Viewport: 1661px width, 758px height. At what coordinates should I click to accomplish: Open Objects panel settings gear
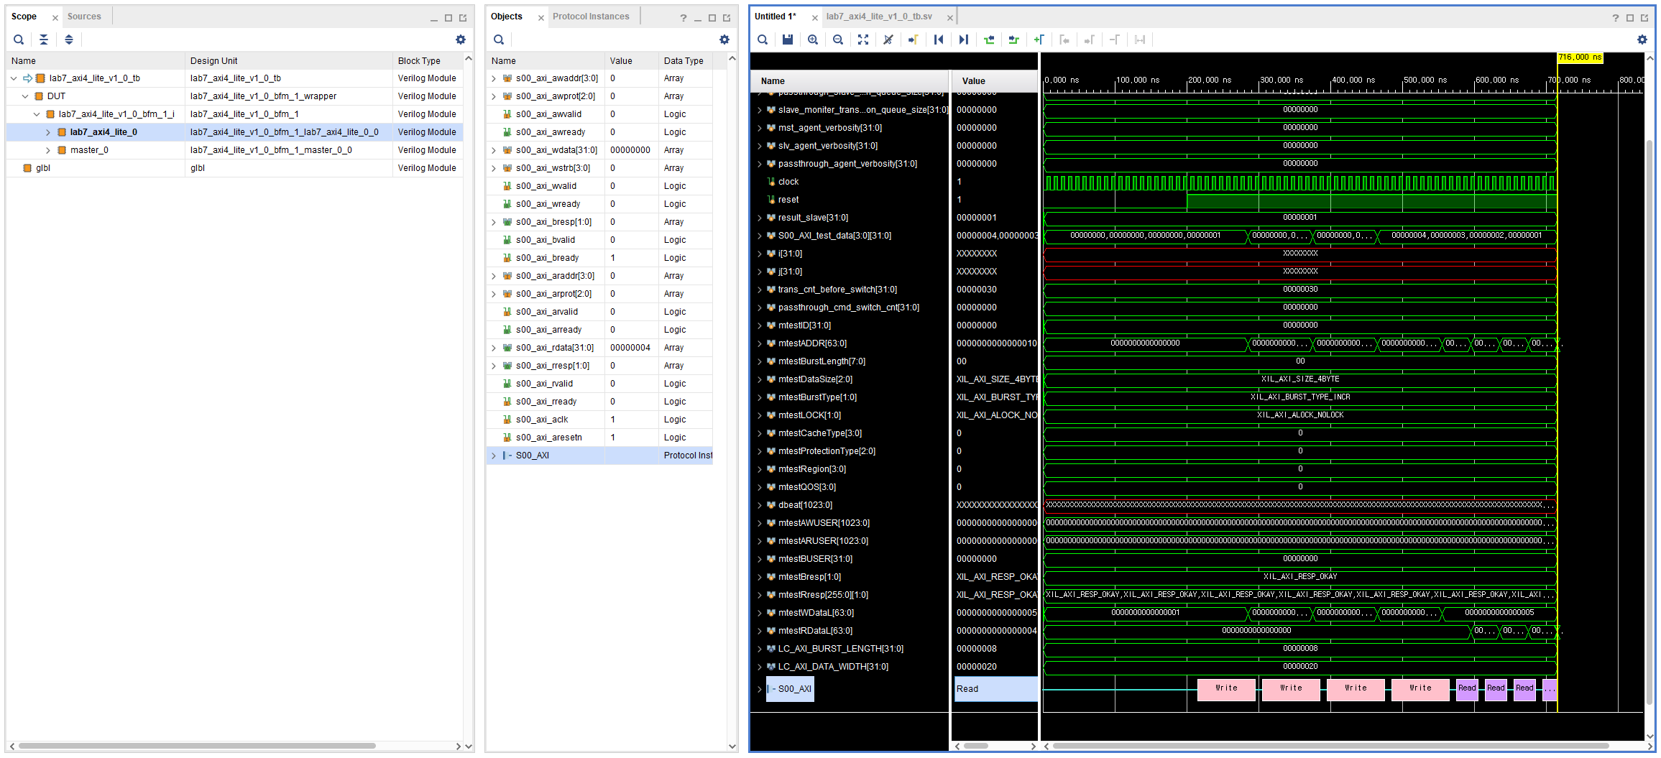point(724,40)
